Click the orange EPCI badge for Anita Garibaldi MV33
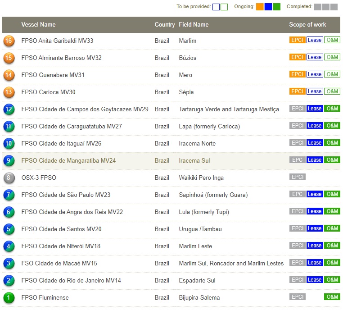This screenshot has width=343, height=310. 297,40
